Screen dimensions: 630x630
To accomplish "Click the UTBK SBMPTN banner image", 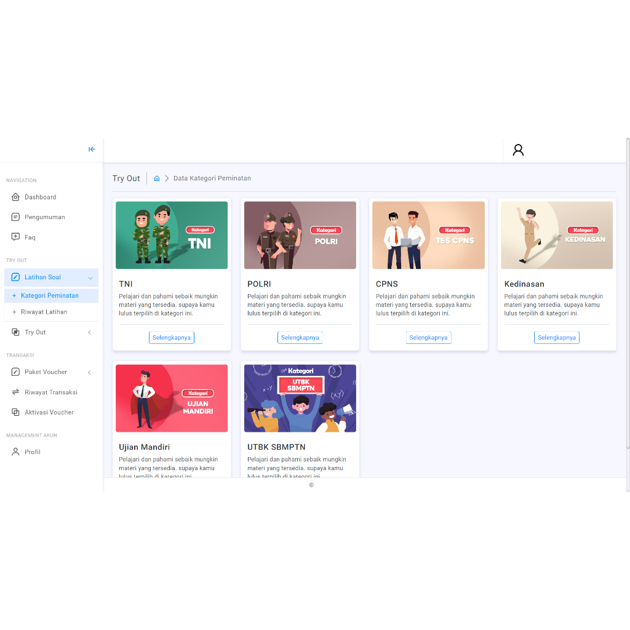I will tap(300, 398).
